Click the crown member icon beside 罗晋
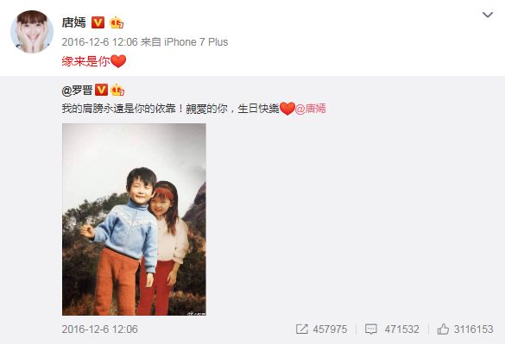Screen dimensions: 505x345 point(117,90)
